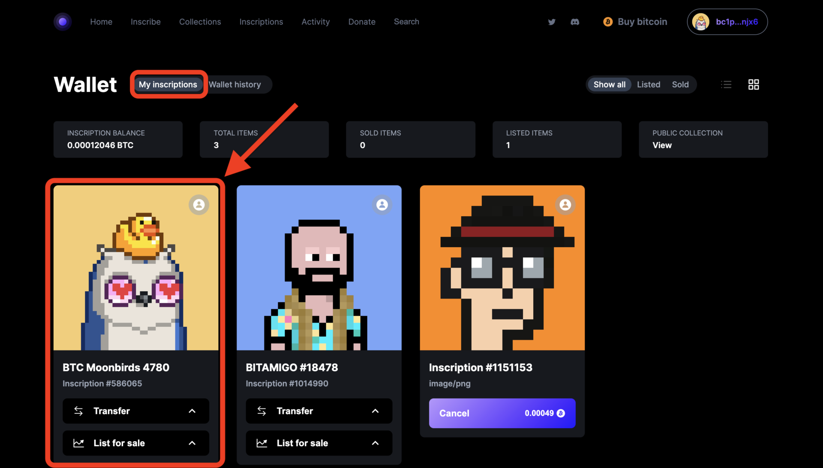Click the image/png file type label
The image size is (823, 468).
pyautogui.click(x=450, y=383)
